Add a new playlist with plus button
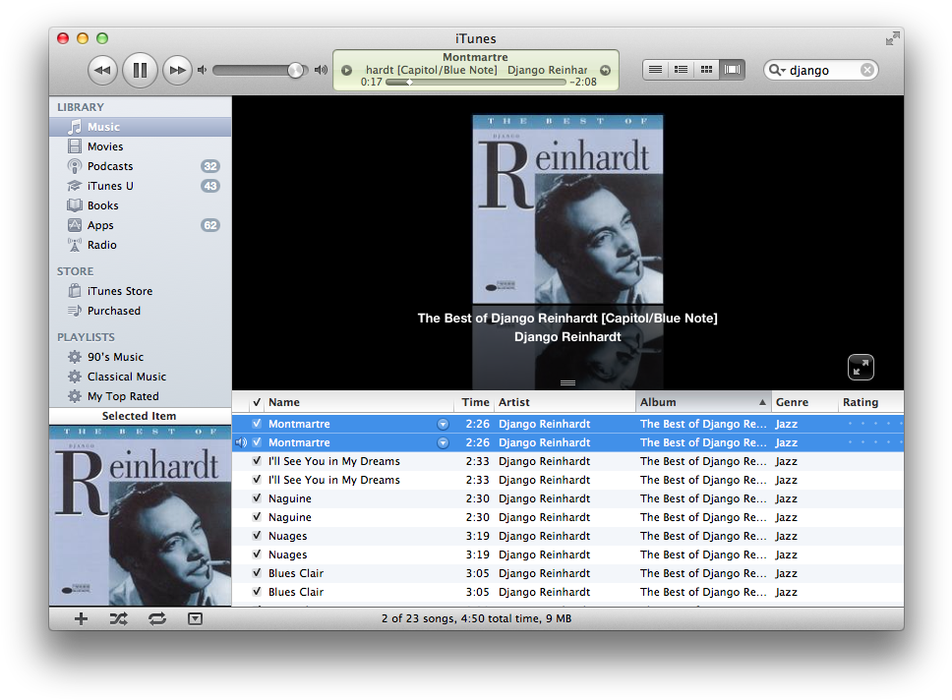This screenshot has width=952, height=700. [81, 618]
